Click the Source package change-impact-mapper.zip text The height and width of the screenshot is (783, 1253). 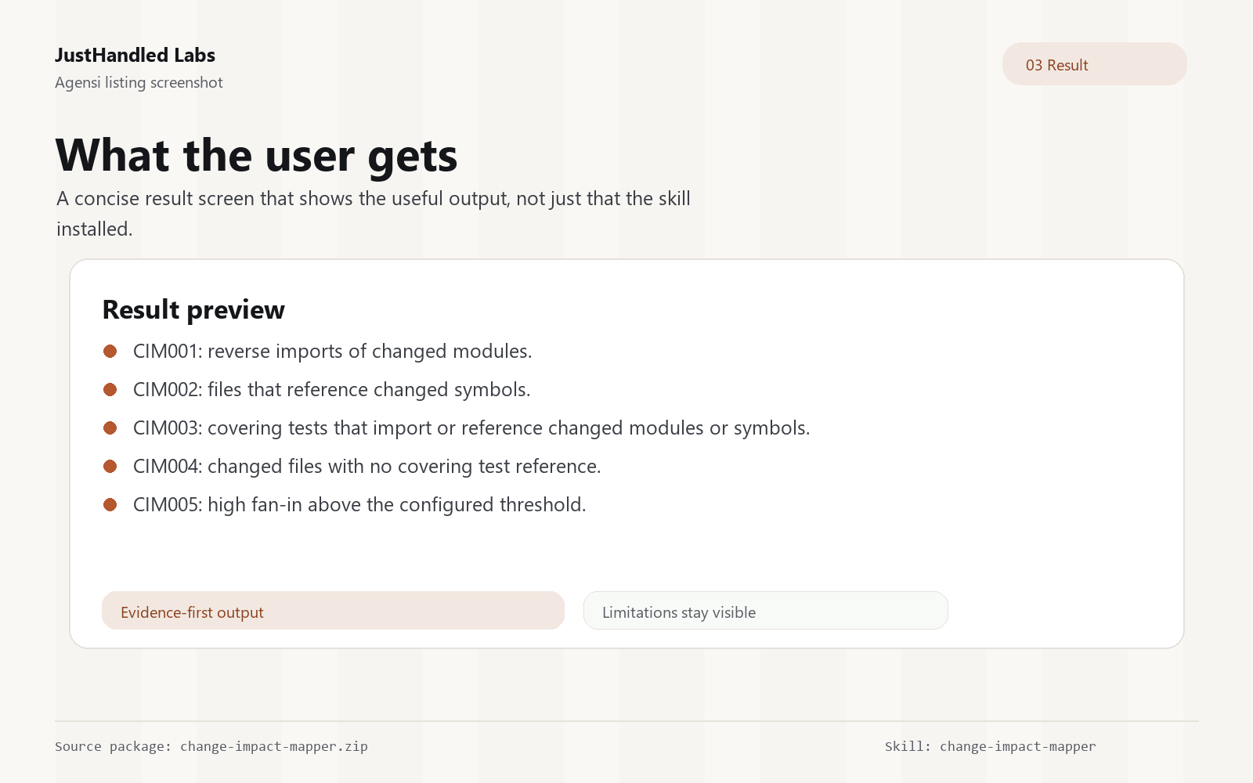tap(211, 746)
